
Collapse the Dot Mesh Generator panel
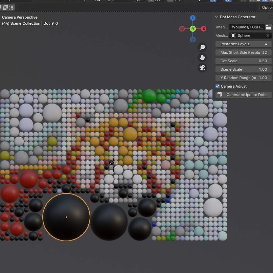(216, 17)
